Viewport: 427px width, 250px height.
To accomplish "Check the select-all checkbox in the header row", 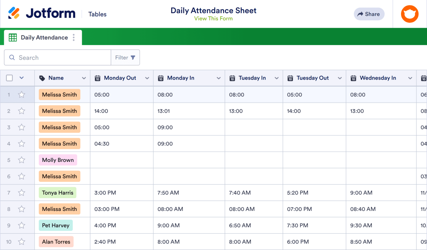I will [9, 78].
